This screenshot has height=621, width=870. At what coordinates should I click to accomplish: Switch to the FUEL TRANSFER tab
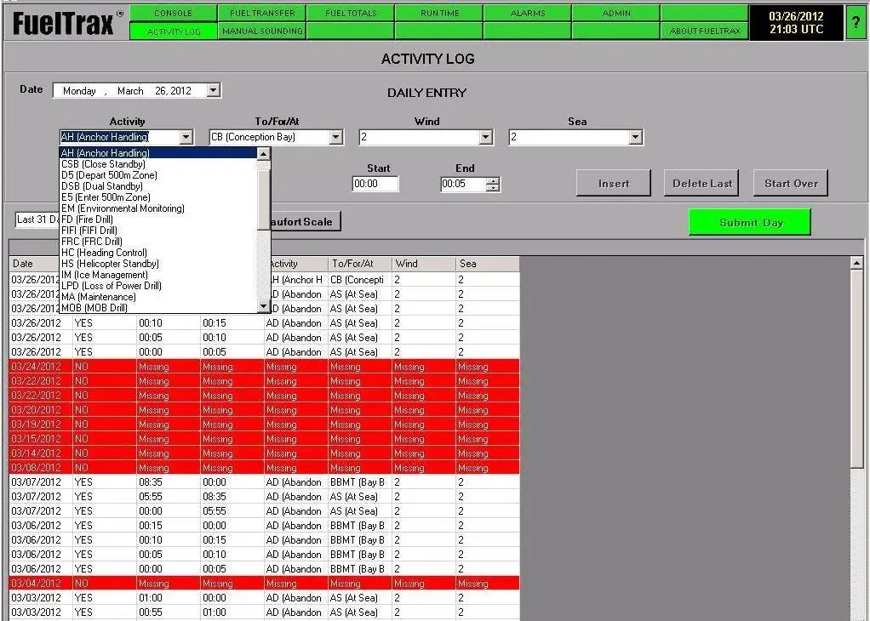click(262, 13)
